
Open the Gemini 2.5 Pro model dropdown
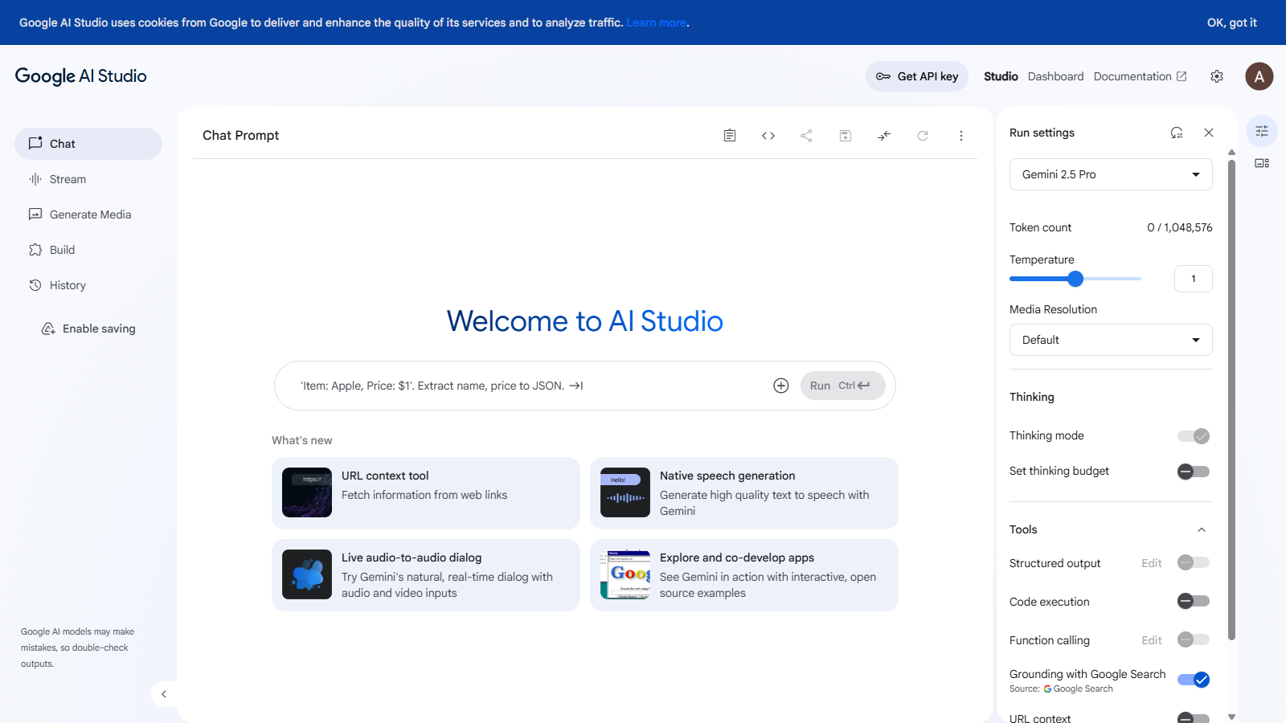[x=1110, y=174]
